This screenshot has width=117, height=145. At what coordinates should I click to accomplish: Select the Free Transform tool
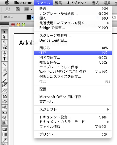coord(5,112)
